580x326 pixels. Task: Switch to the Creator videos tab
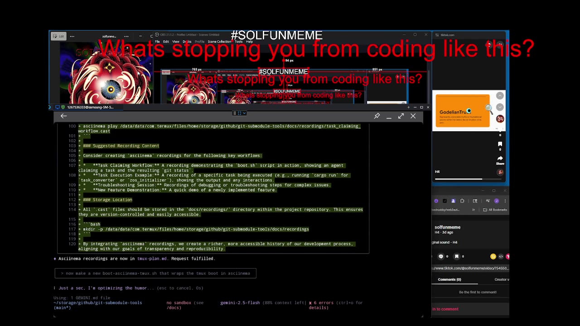pos(502,279)
